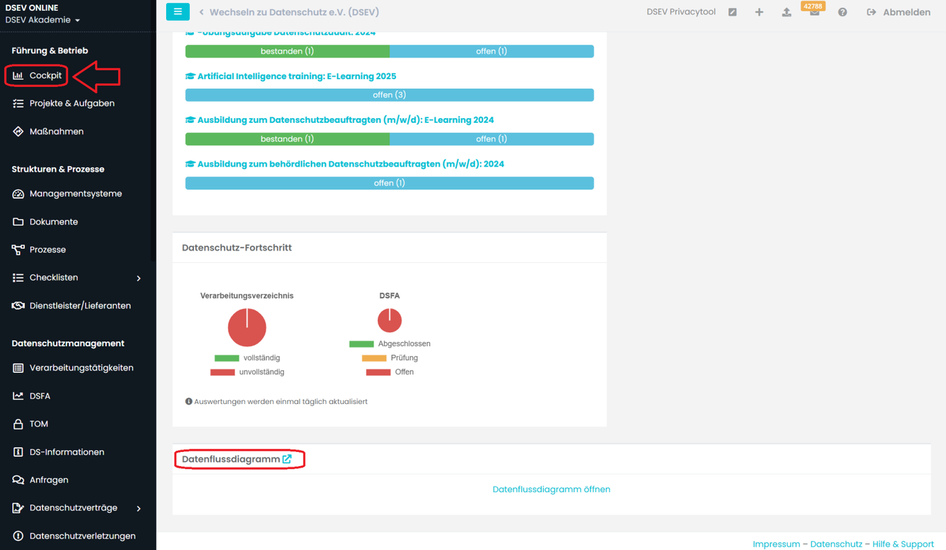This screenshot has height=550, width=946.
Task: Expand the Checklisten submenu arrow
Action: click(139, 278)
